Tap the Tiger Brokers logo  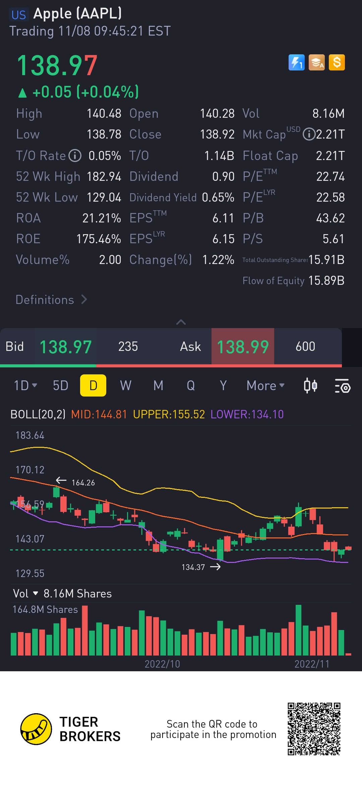coord(70,729)
